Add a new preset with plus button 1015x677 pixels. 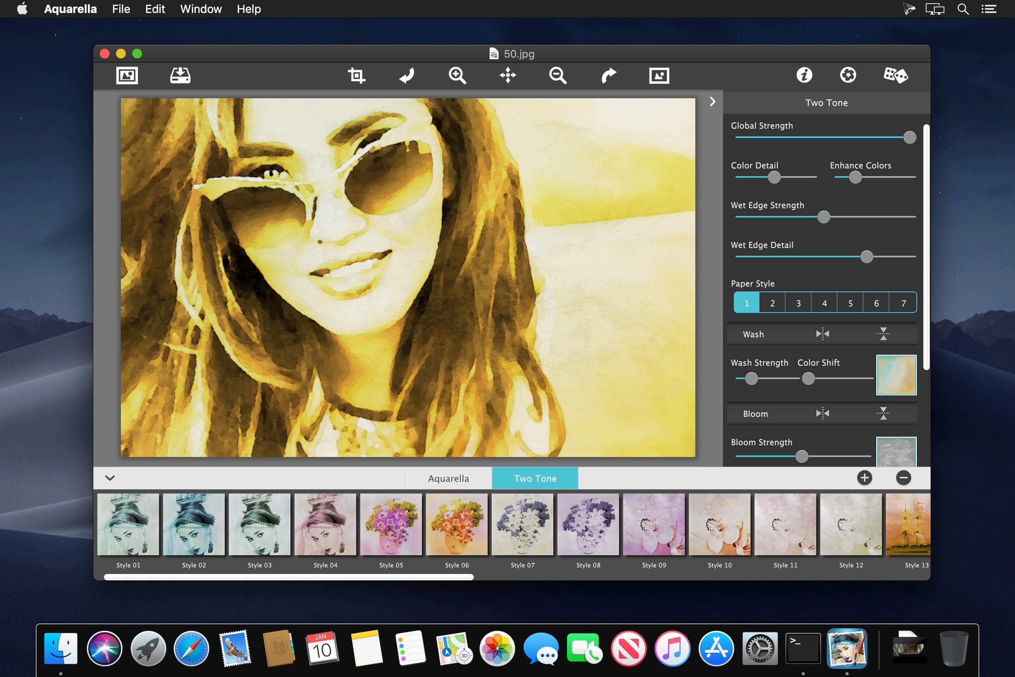864,478
